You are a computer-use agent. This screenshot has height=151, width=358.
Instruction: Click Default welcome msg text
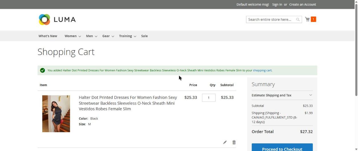click(253, 4)
